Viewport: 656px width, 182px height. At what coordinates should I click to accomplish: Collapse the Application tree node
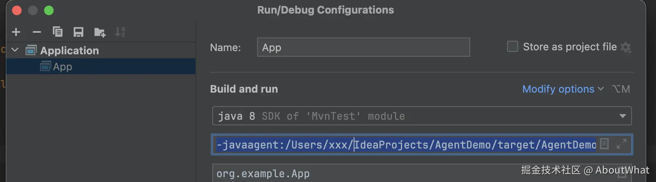pyautogui.click(x=15, y=50)
